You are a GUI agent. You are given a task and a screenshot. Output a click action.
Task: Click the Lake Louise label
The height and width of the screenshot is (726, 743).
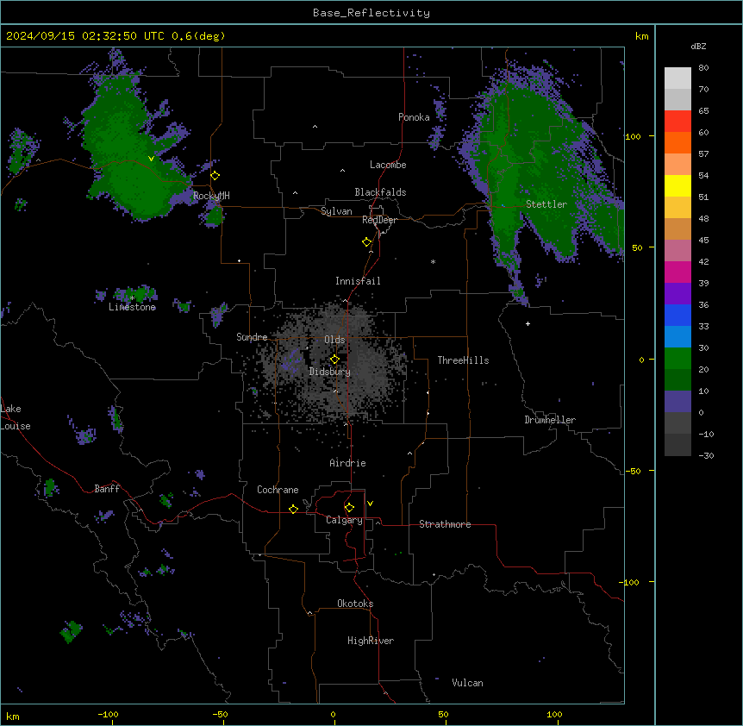[x=16, y=417]
